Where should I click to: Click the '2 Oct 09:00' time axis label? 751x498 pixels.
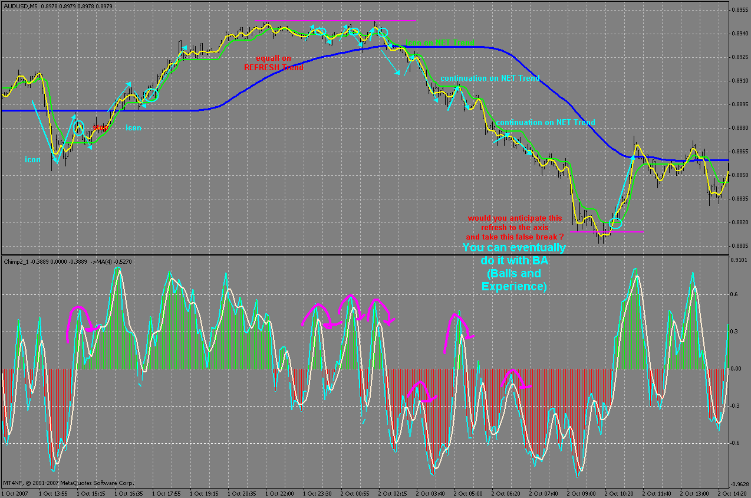(x=581, y=493)
